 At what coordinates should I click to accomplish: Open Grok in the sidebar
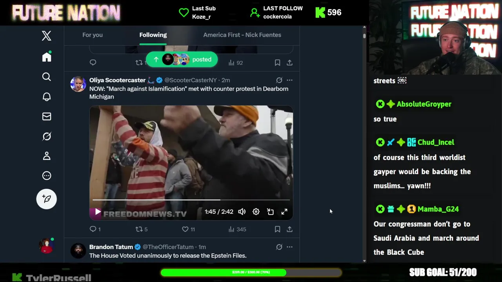coord(47,136)
